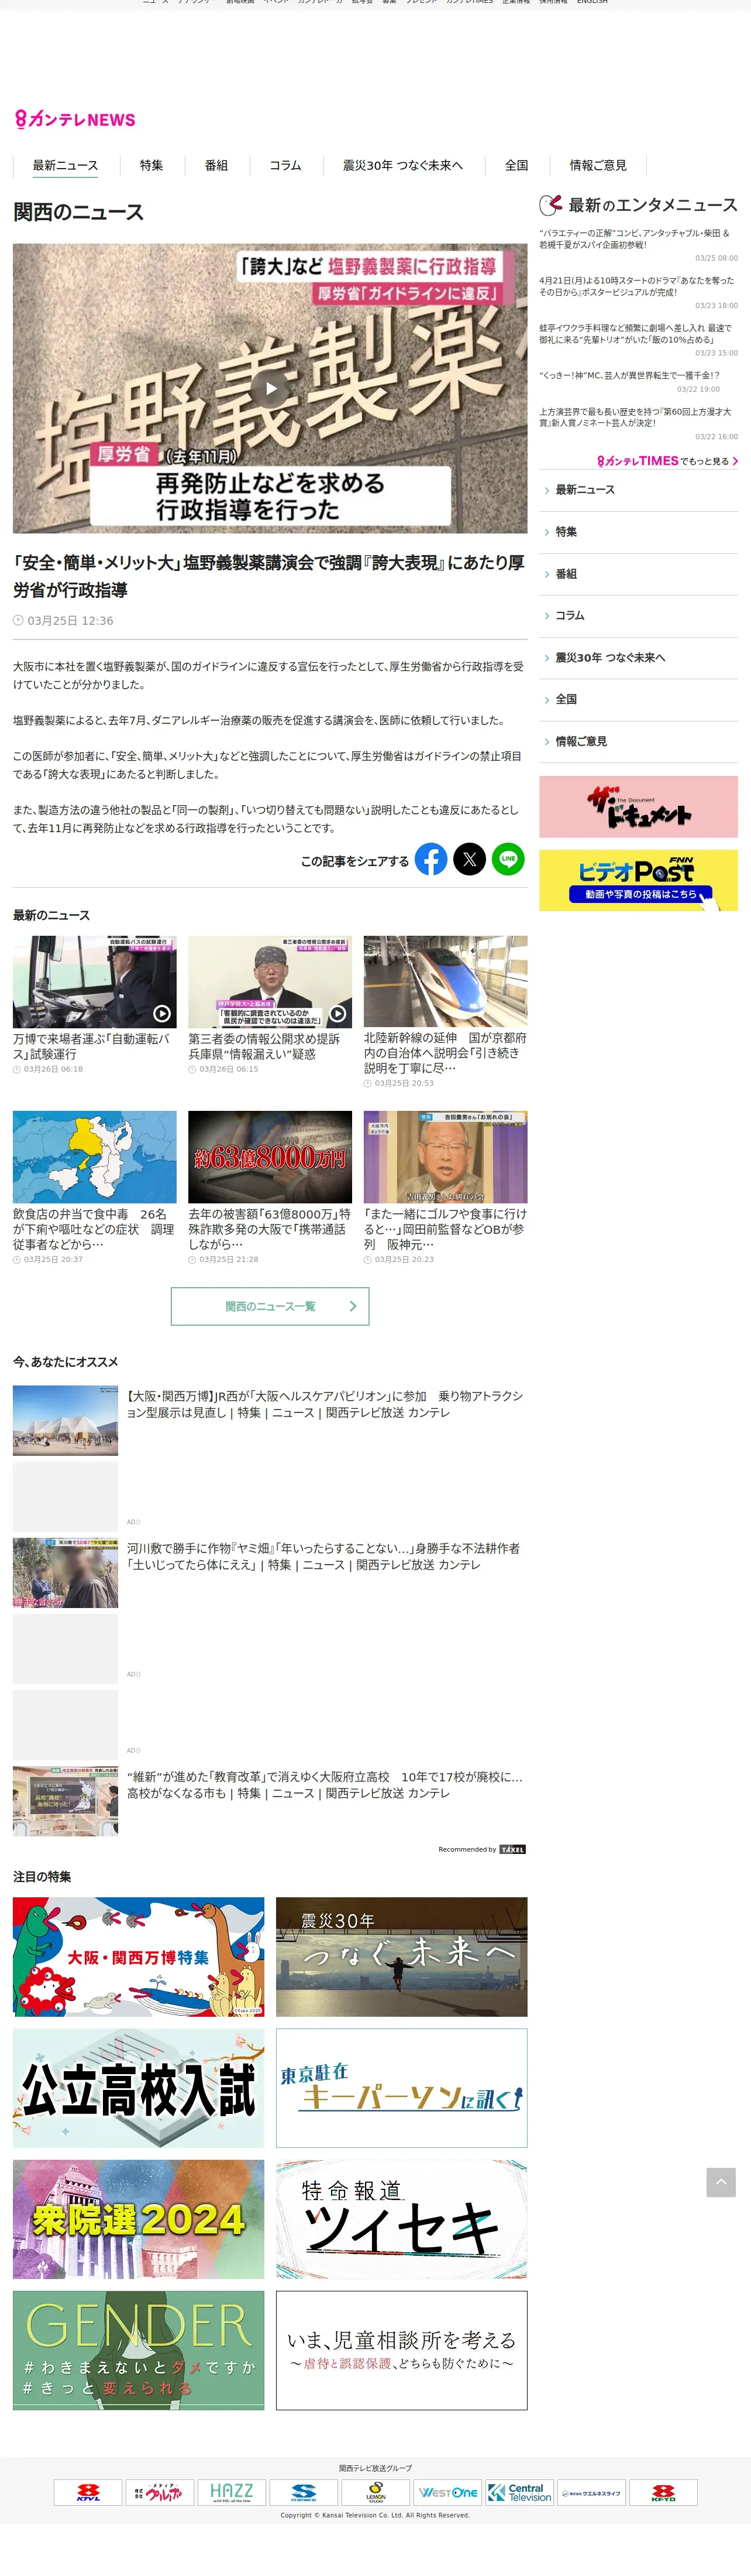Open カンテレTIMESでもっと見る link
This screenshot has width=751, height=2576.
tap(667, 461)
